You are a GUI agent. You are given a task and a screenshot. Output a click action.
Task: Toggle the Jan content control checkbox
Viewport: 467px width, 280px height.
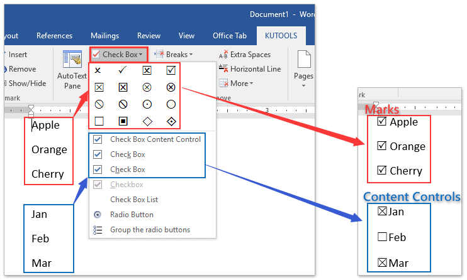tap(382, 211)
